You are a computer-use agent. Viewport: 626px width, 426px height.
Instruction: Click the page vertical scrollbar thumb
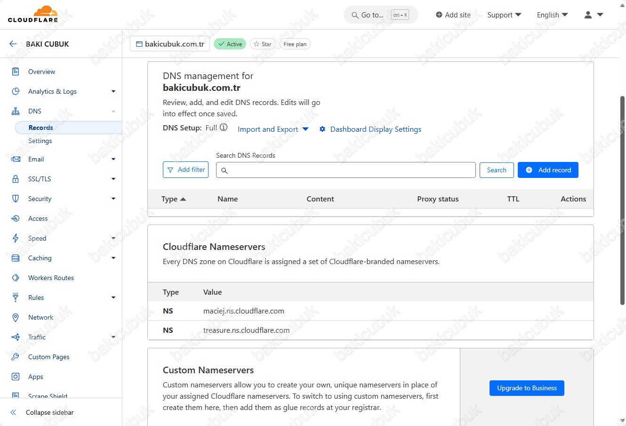pos(622,200)
